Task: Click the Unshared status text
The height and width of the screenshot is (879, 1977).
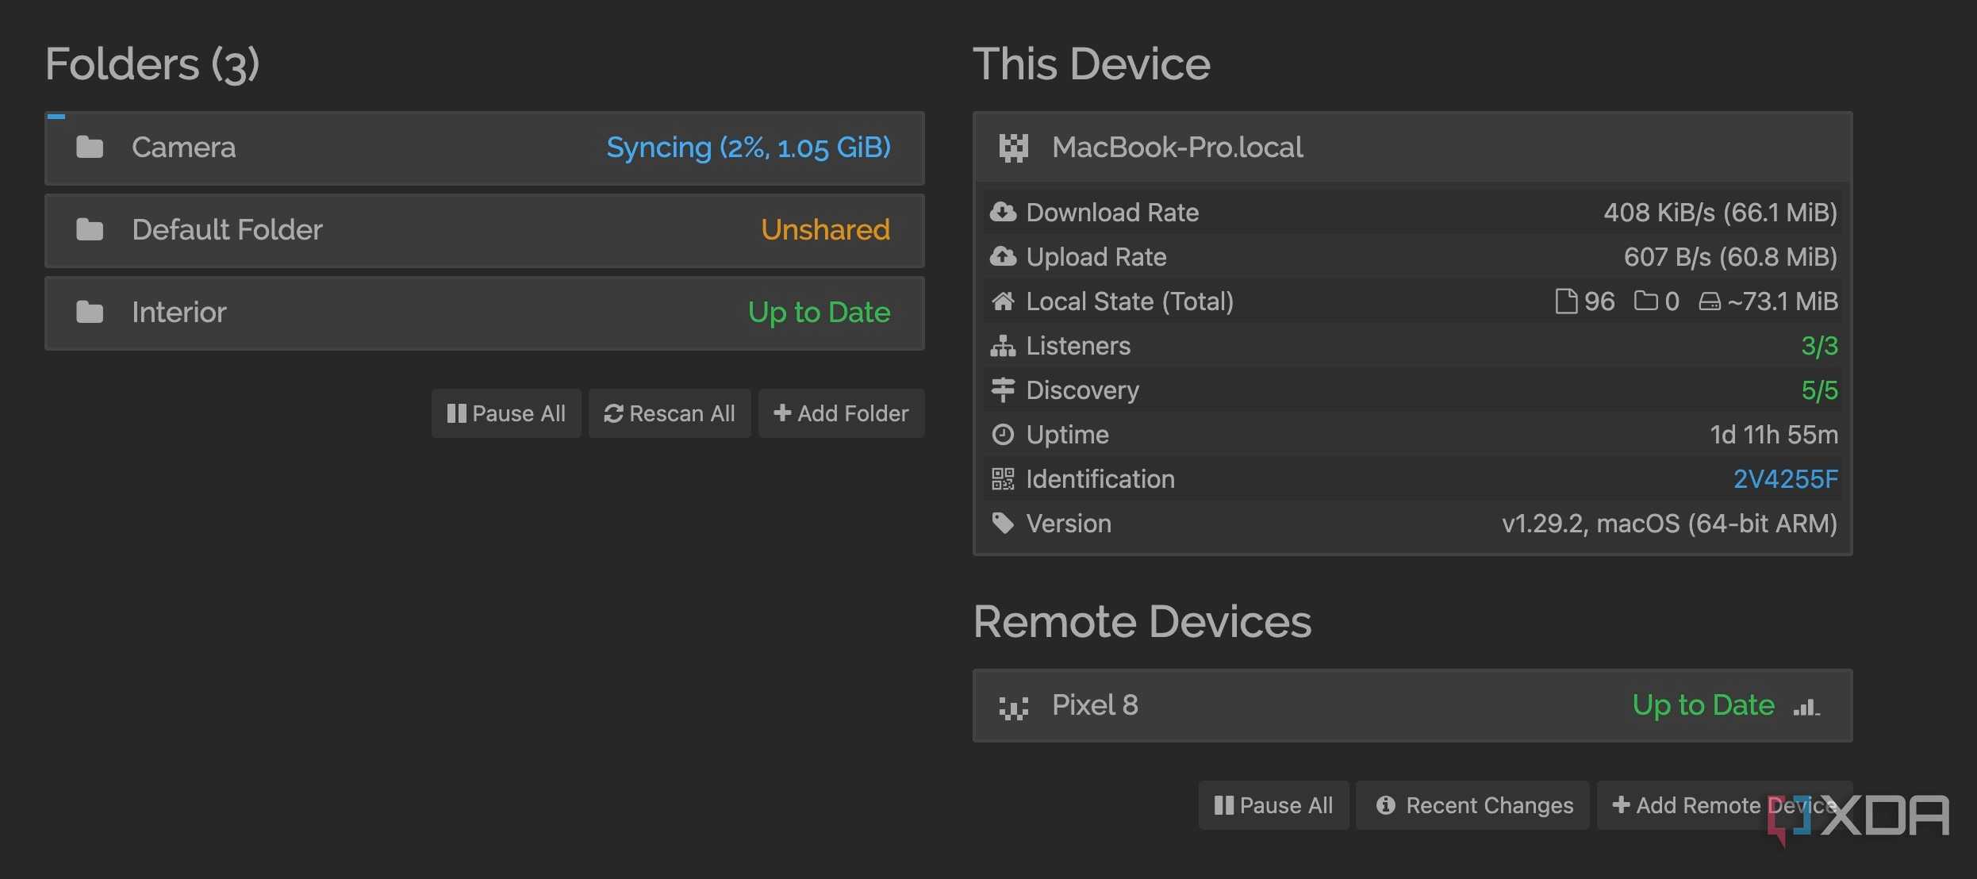Action: (x=825, y=230)
